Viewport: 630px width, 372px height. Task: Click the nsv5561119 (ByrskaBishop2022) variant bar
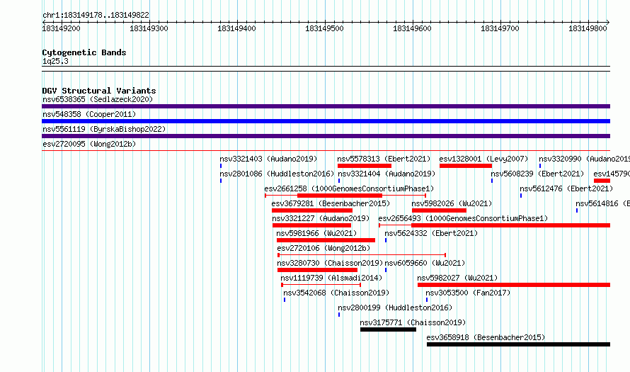[x=326, y=136]
